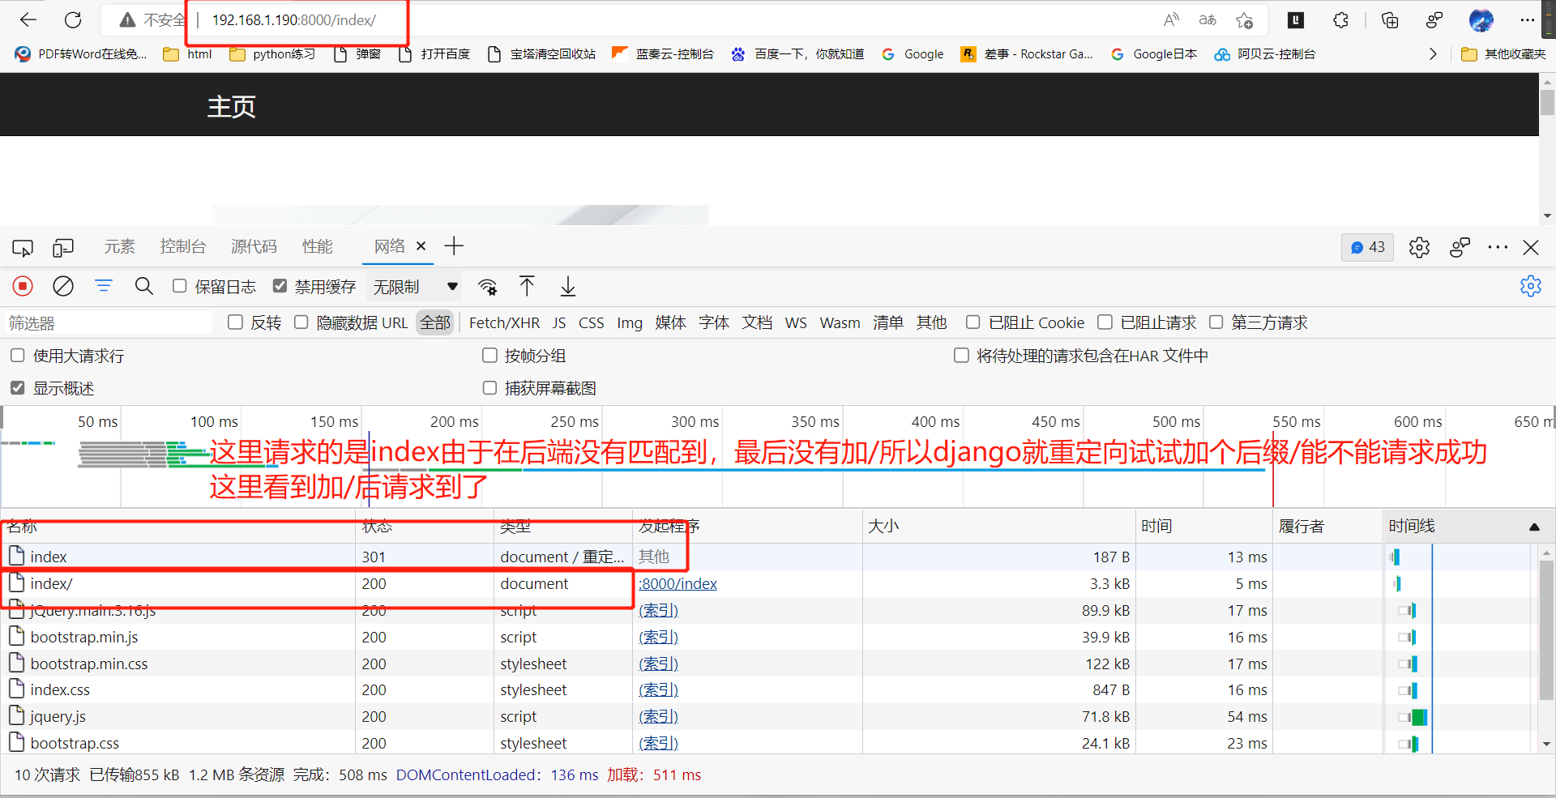Switch to 控制台 tab

pyautogui.click(x=183, y=246)
